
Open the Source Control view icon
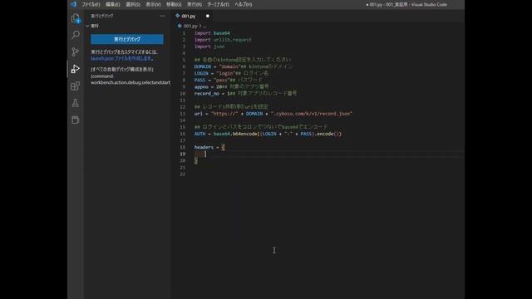tap(76, 51)
